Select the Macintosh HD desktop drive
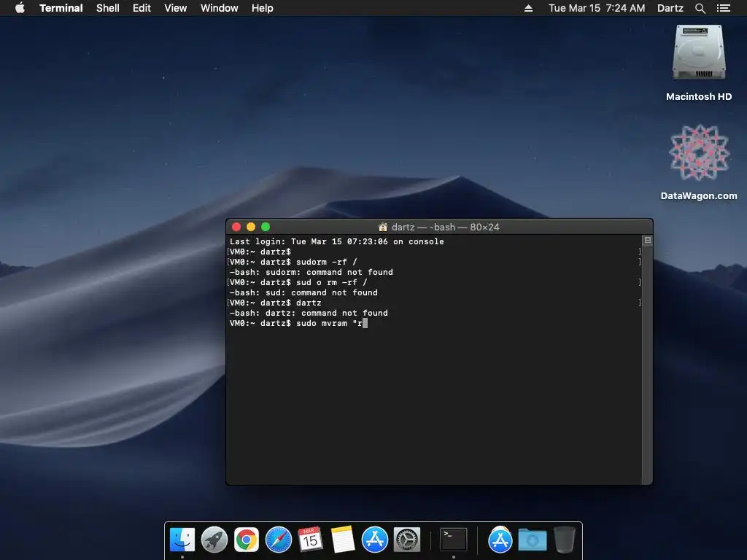747x560 pixels. tap(699, 52)
